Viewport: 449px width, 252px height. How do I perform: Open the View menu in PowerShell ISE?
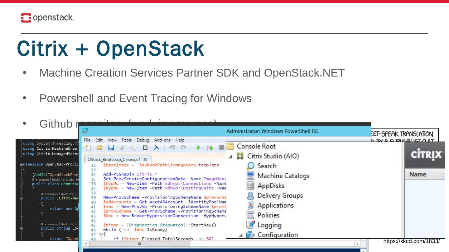[x=112, y=140]
